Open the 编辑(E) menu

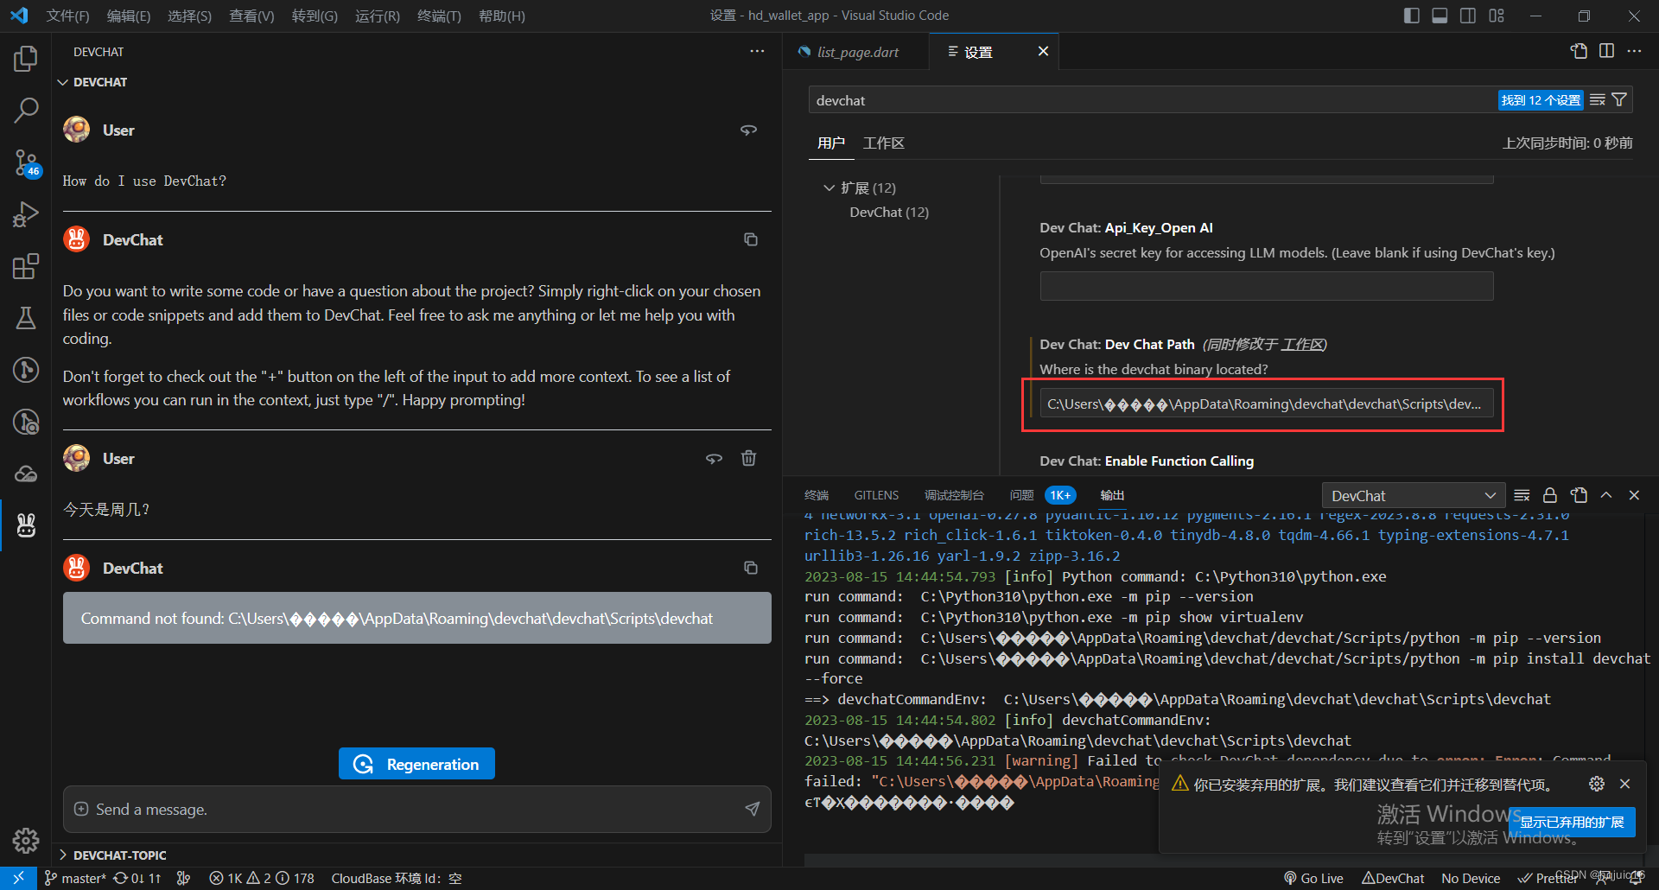(x=129, y=16)
